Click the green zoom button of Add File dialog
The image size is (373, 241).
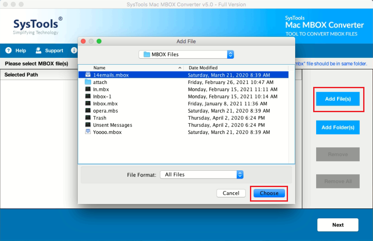coord(99,41)
